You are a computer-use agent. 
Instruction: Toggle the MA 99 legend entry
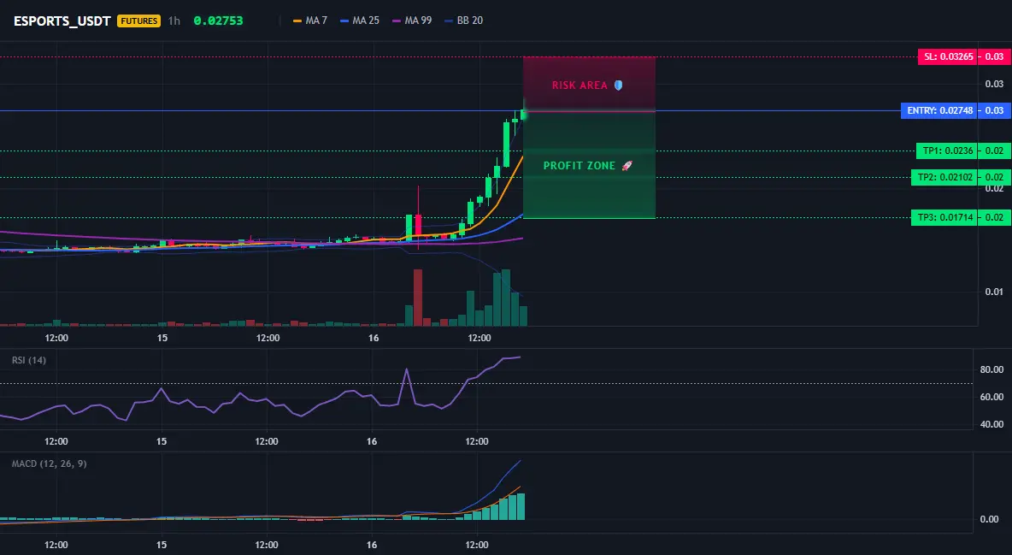tap(413, 21)
